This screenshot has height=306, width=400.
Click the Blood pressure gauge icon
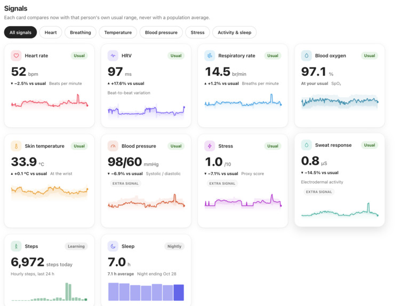coord(113,146)
